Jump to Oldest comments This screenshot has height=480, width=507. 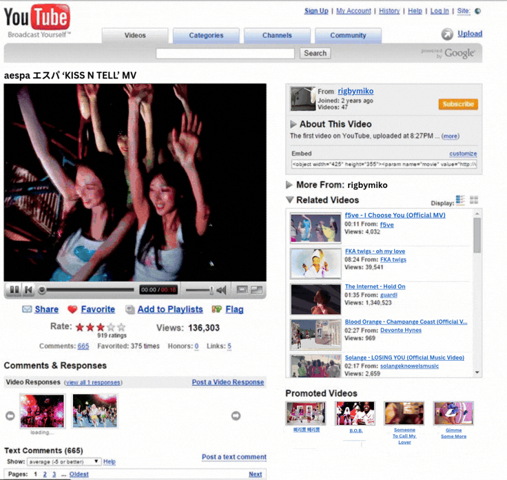point(79,474)
